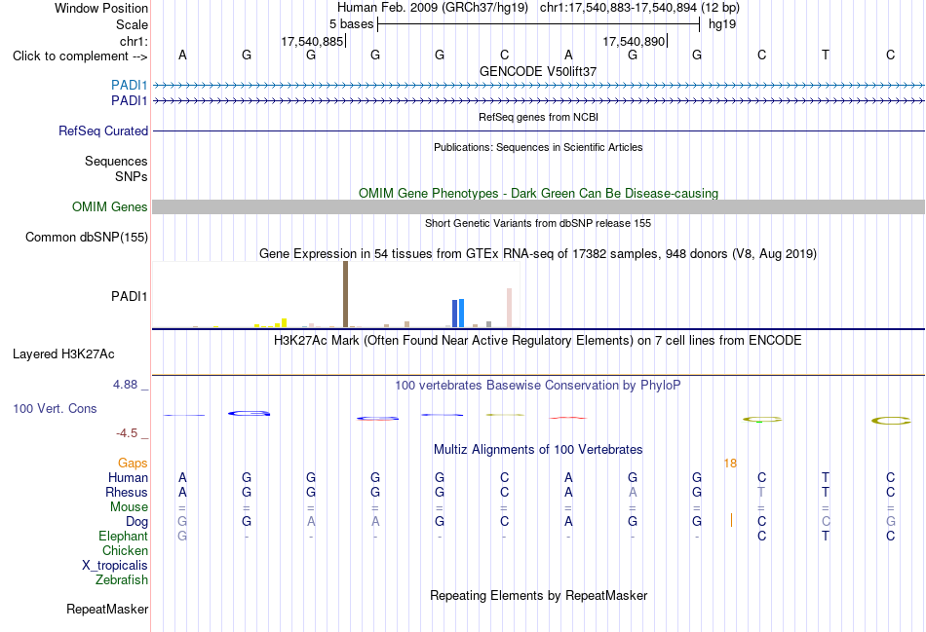Select the Zebrafish species label
This screenshot has height=632, width=926.
click(x=121, y=580)
